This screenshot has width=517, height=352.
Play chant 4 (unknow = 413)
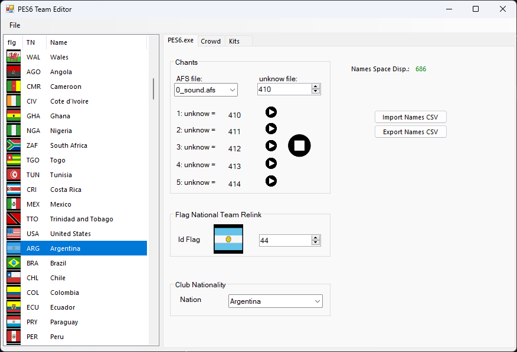pyautogui.click(x=271, y=163)
